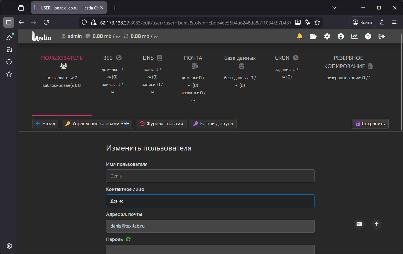This screenshot has height=254, width=403.
Task: Click the keyboard shortcuts floating button
Action: [x=359, y=224]
